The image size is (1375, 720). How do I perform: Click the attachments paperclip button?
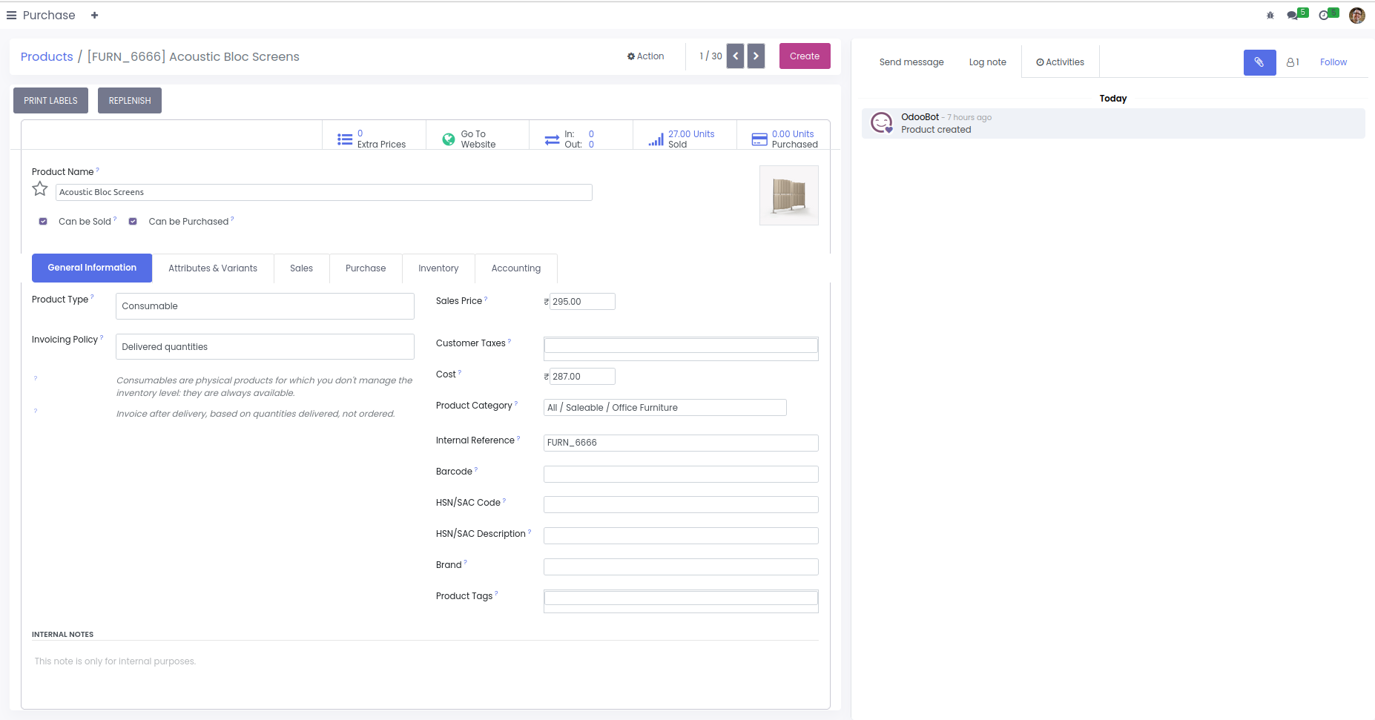pos(1259,62)
